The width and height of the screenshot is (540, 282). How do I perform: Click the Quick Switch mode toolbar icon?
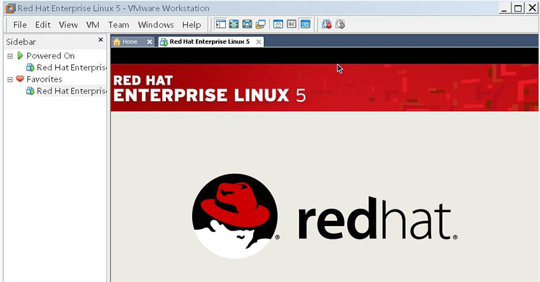click(x=233, y=24)
